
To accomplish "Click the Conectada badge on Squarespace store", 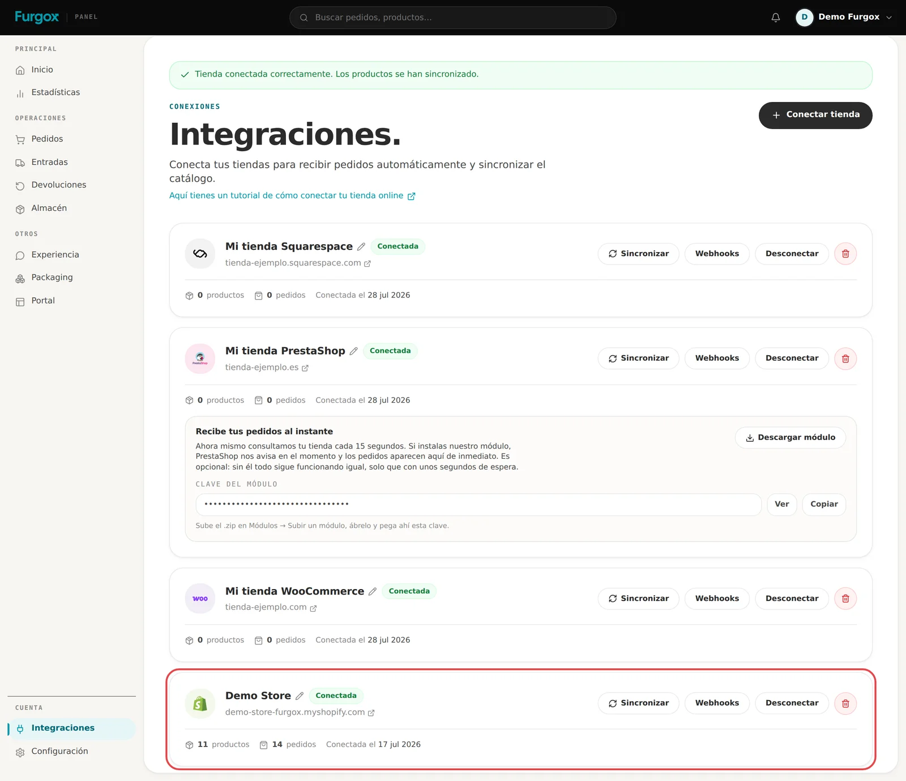I will point(398,246).
